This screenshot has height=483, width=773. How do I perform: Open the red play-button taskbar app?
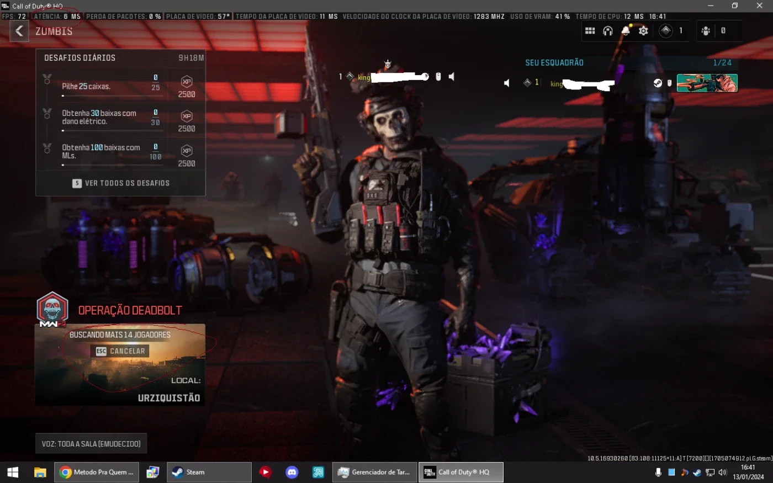coord(266,473)
